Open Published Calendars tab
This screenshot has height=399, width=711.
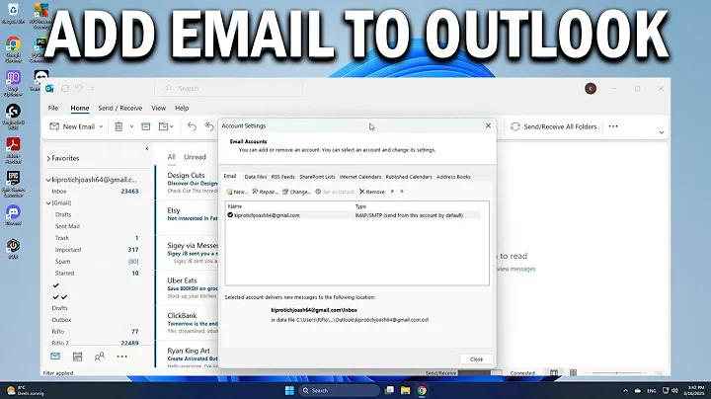[x=409, y=177]
